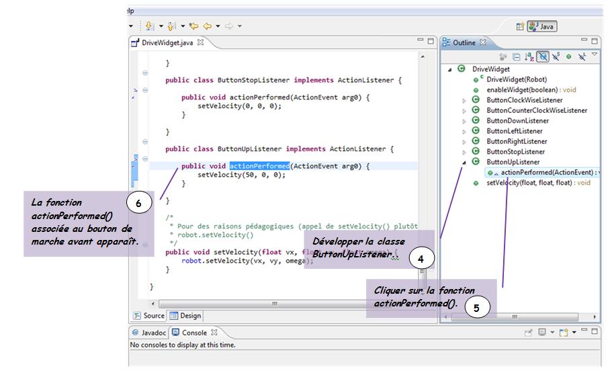
Task: Click the editor horizontal scrollbar
Action: pos(273,304)
